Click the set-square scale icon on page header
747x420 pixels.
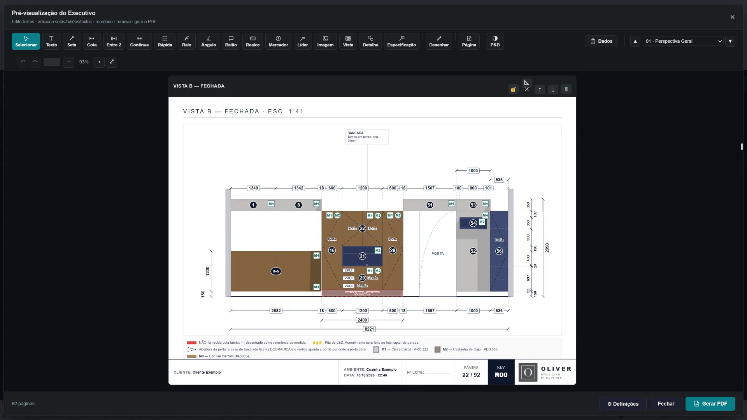point(526,82)
